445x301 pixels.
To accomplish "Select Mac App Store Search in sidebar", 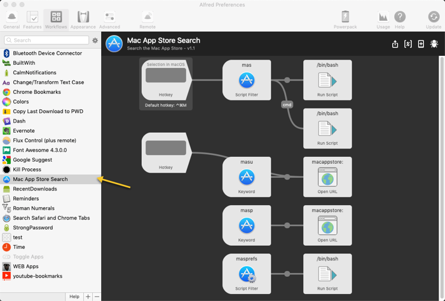I will pyautogui.click(x=50, y=179).
